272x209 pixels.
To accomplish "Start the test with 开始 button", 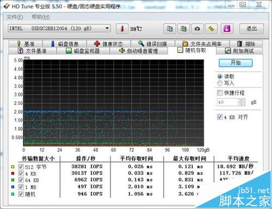I will (236, 63).
